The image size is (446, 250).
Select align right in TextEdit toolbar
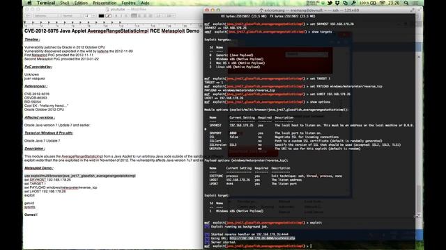click(x=145, y=16)
